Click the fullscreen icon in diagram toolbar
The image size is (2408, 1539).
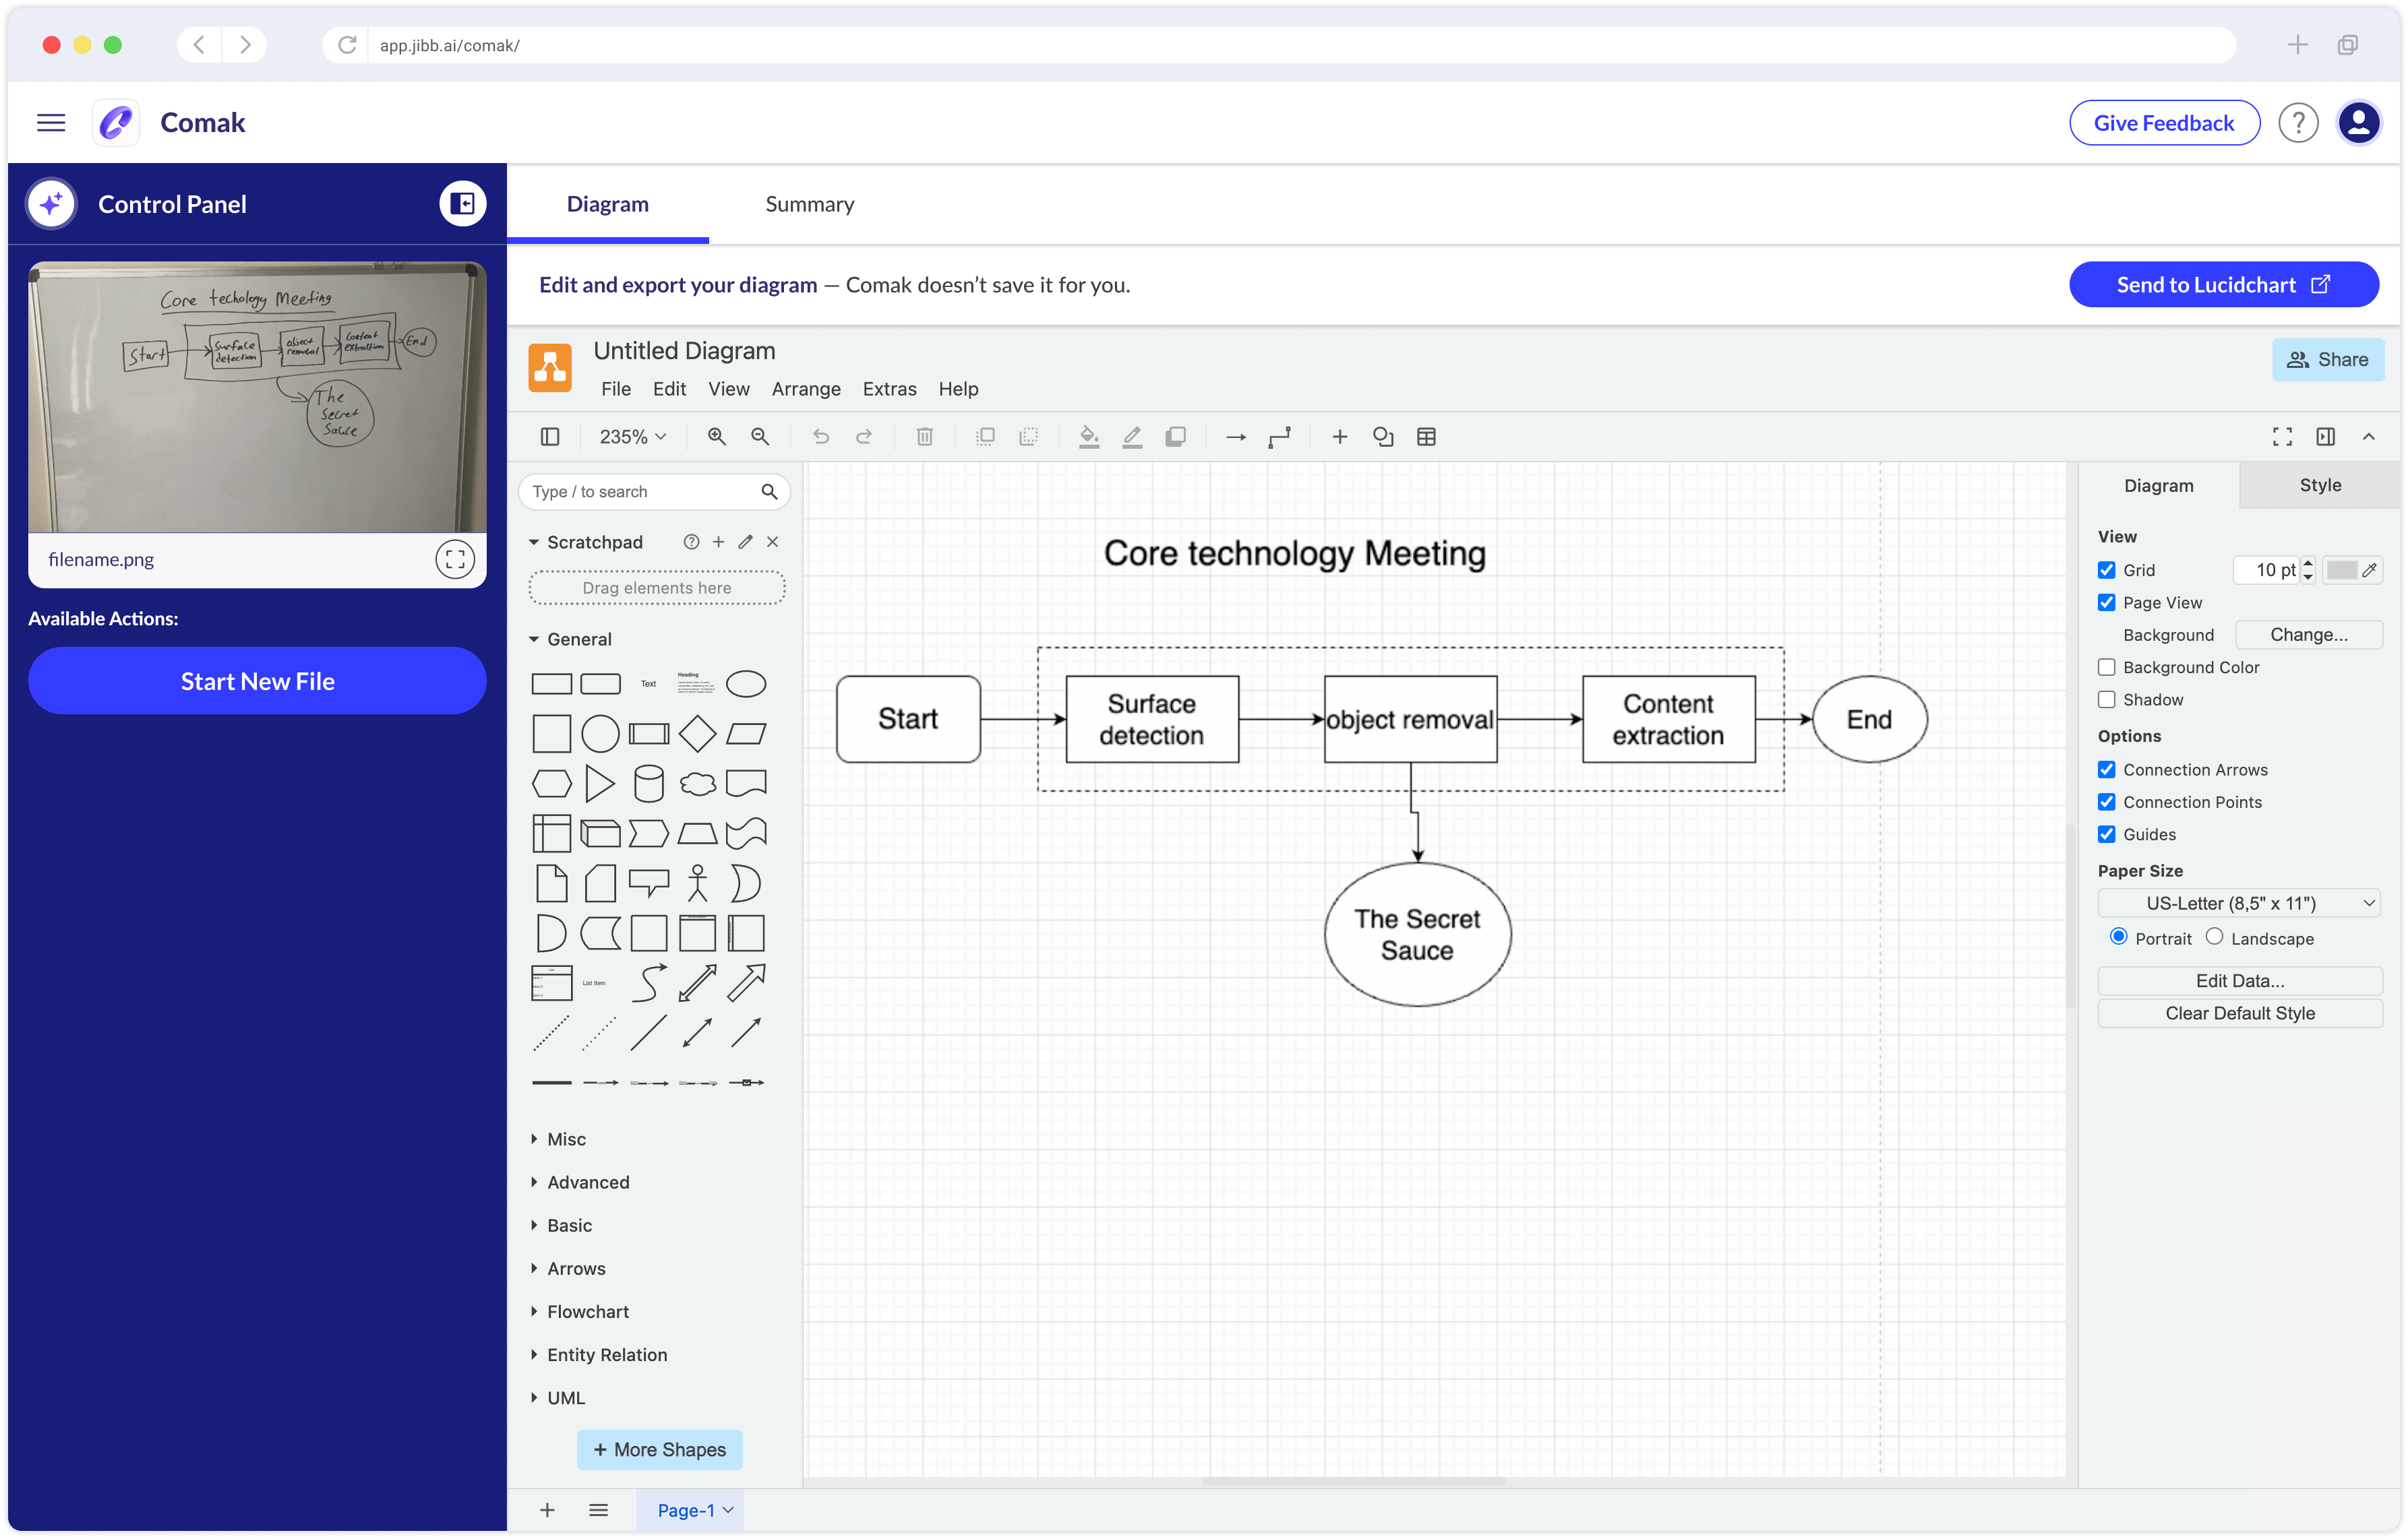(2282, 437)
